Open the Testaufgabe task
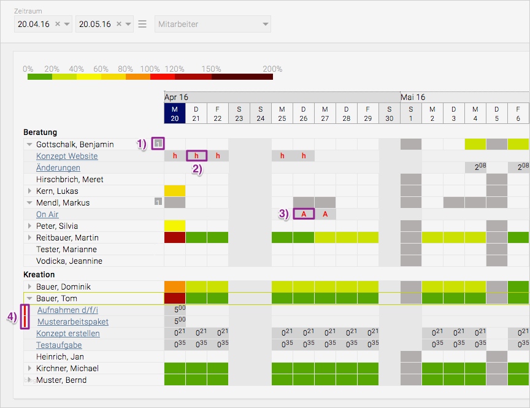Image resolution: width=530 pixels, height=408 pixels. click(59, 345)
